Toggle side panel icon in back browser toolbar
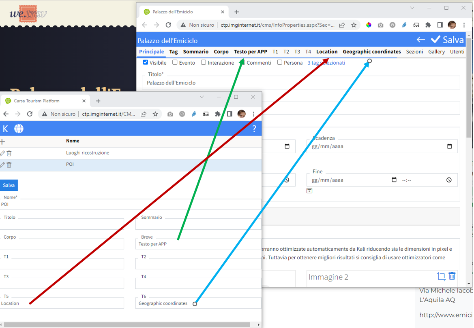This screenshot has width=474, height=328. click(x=440, y=25)
